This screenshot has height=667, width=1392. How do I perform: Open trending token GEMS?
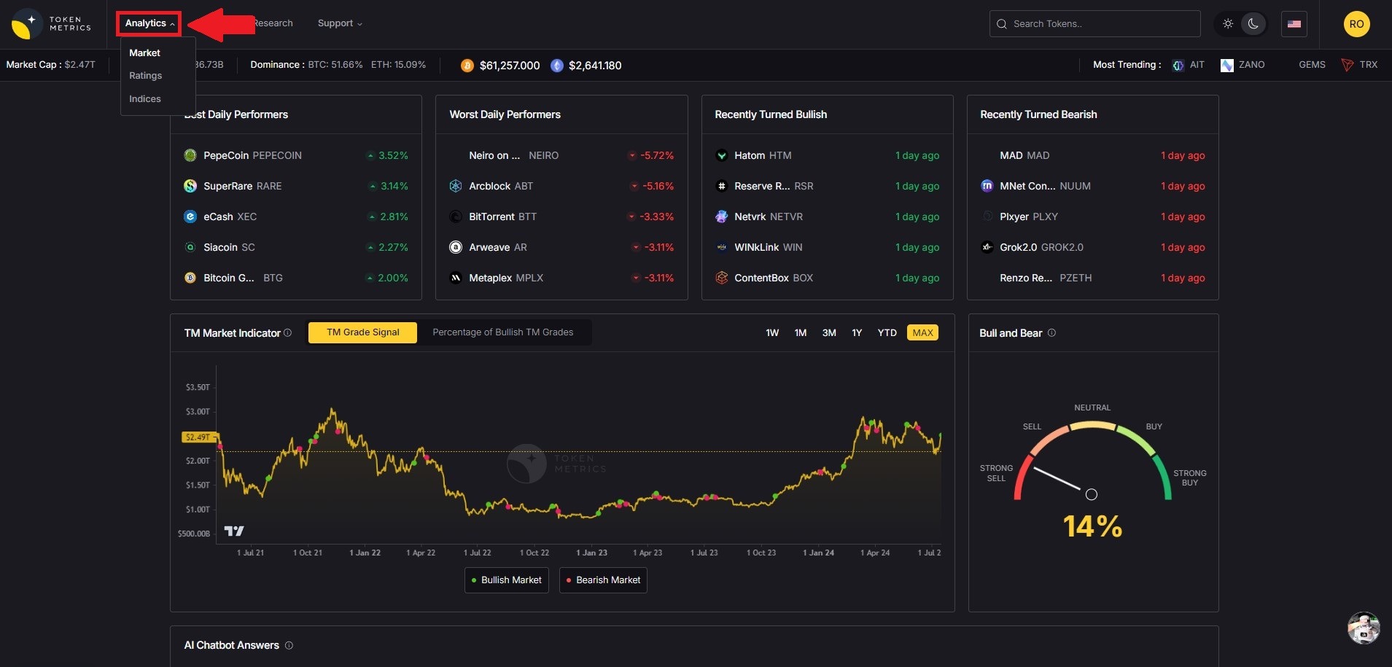(x=1312, y=65)
